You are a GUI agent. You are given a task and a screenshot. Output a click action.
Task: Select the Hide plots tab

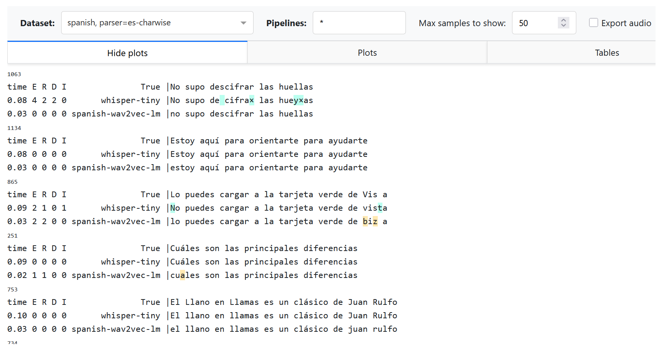point(127,53)
